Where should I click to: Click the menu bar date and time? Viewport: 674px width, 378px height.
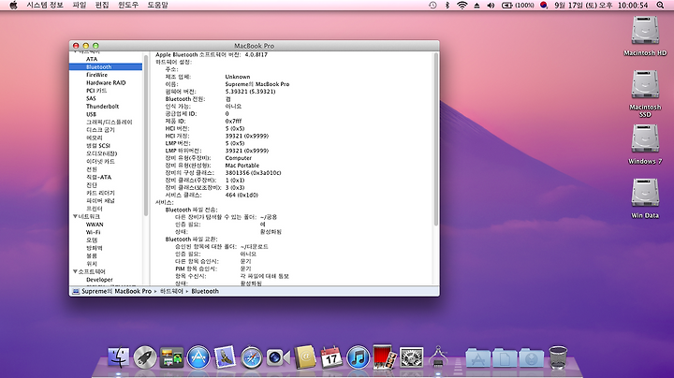tap(601, 6)
